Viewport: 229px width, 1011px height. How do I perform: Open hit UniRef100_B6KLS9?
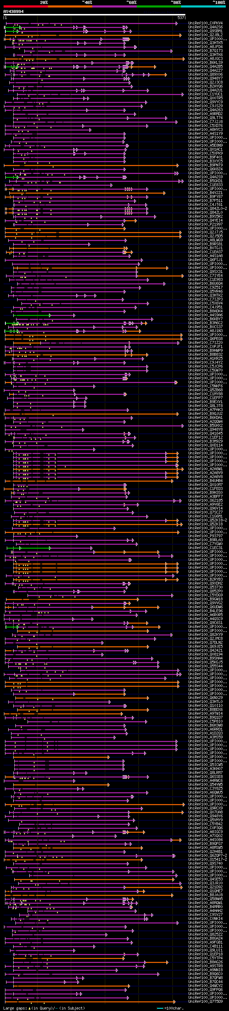205,62
